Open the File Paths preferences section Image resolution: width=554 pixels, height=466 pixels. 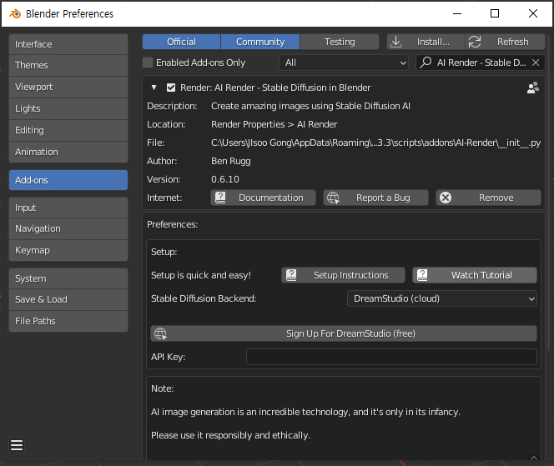point(68,321)
